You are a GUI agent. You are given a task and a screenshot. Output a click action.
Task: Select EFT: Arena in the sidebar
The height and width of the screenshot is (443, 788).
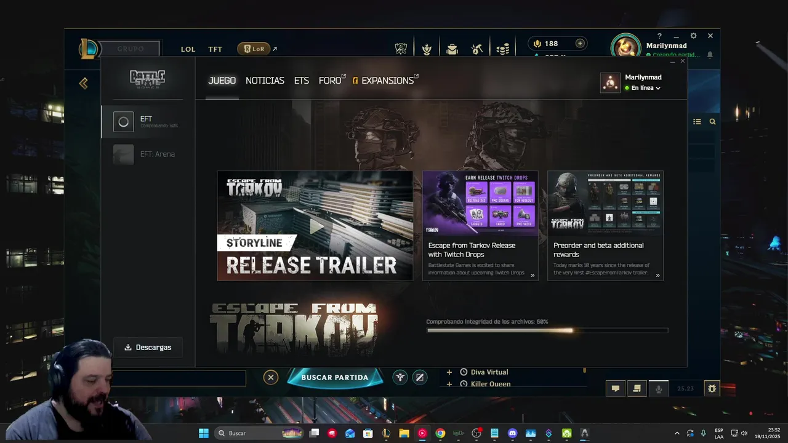[x=148, y=154]
